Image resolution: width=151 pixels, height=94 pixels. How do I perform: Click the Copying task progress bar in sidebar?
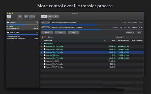[x=23, y=25]
